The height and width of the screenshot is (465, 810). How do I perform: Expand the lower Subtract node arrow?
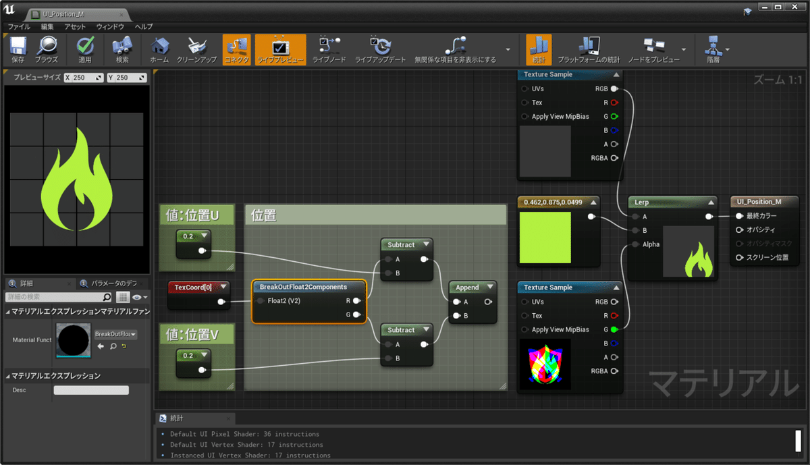tap(425, 330)
